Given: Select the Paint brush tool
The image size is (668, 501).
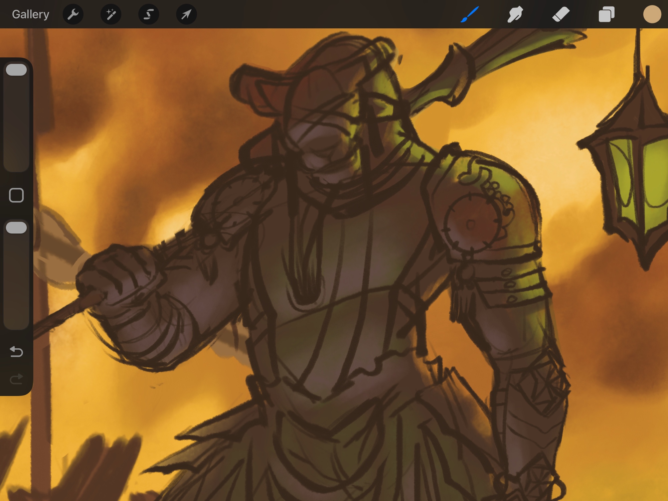Looking at the screenshot, I should tap(470, 14).
